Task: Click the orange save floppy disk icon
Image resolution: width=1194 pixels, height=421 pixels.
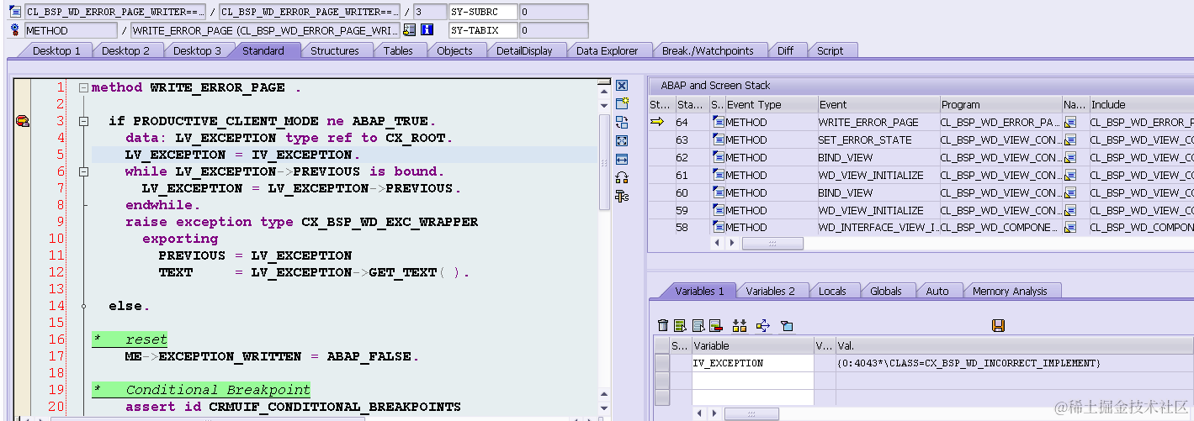Action: [x=999, y=325]
